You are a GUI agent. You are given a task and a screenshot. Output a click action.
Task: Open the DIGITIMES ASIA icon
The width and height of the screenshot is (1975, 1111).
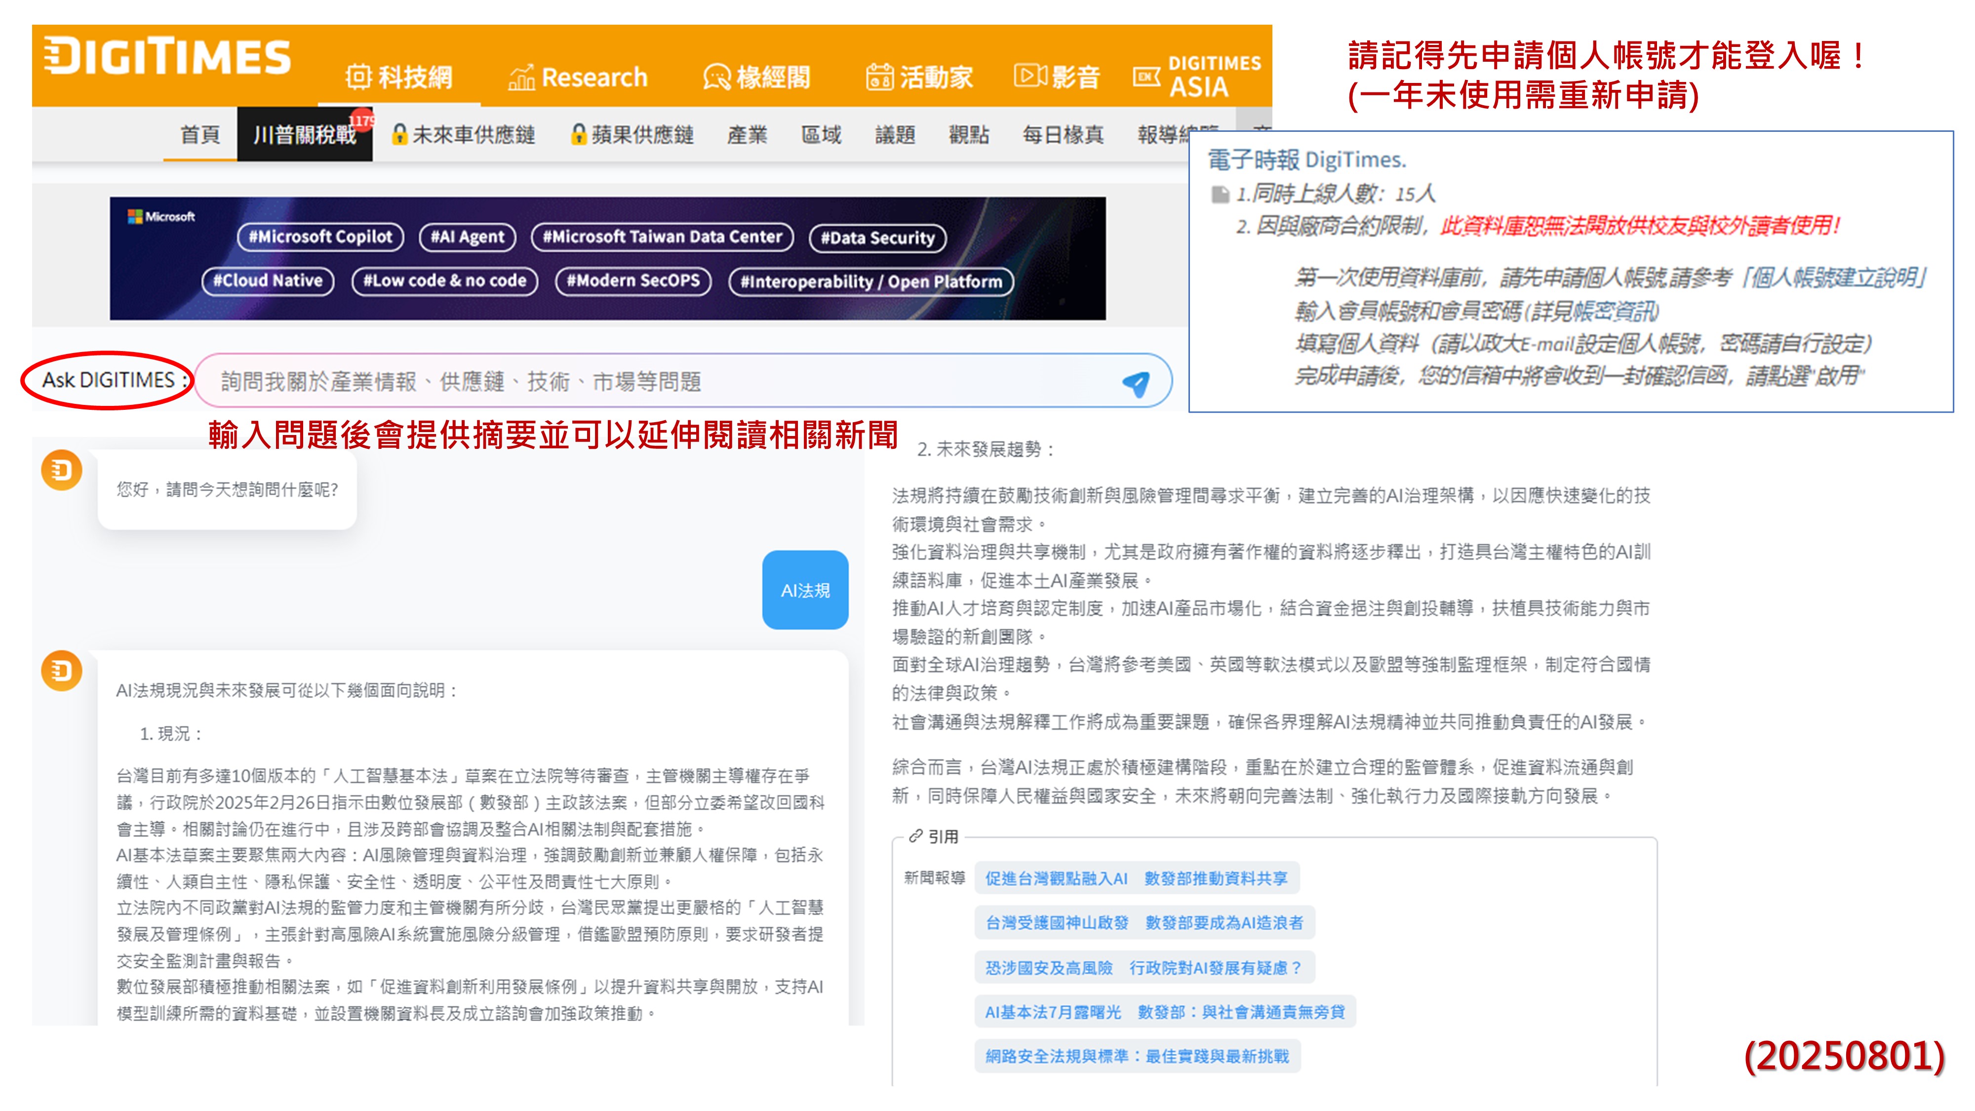click(x=1146, y=77)
